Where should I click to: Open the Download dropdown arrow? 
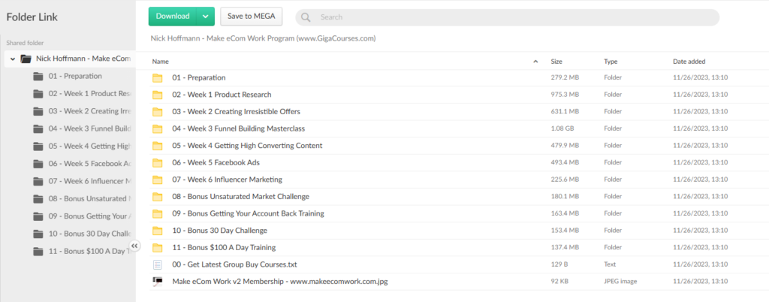click(x=205, y=17)
